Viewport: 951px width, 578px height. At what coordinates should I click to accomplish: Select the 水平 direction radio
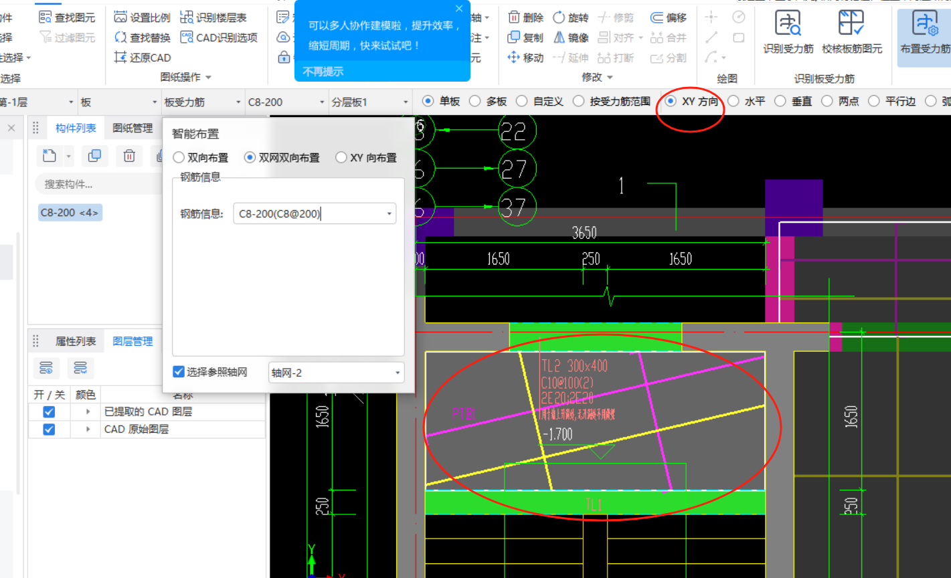tap(733, 101)
